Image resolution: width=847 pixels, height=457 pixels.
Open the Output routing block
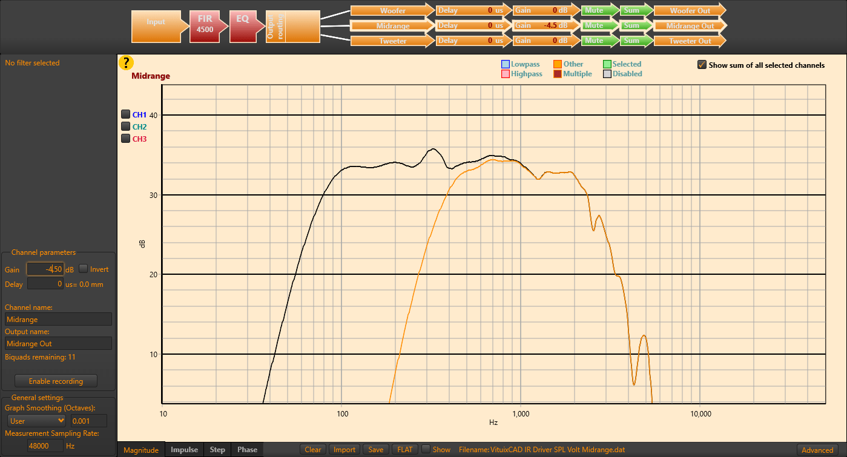tap(292, 27)
